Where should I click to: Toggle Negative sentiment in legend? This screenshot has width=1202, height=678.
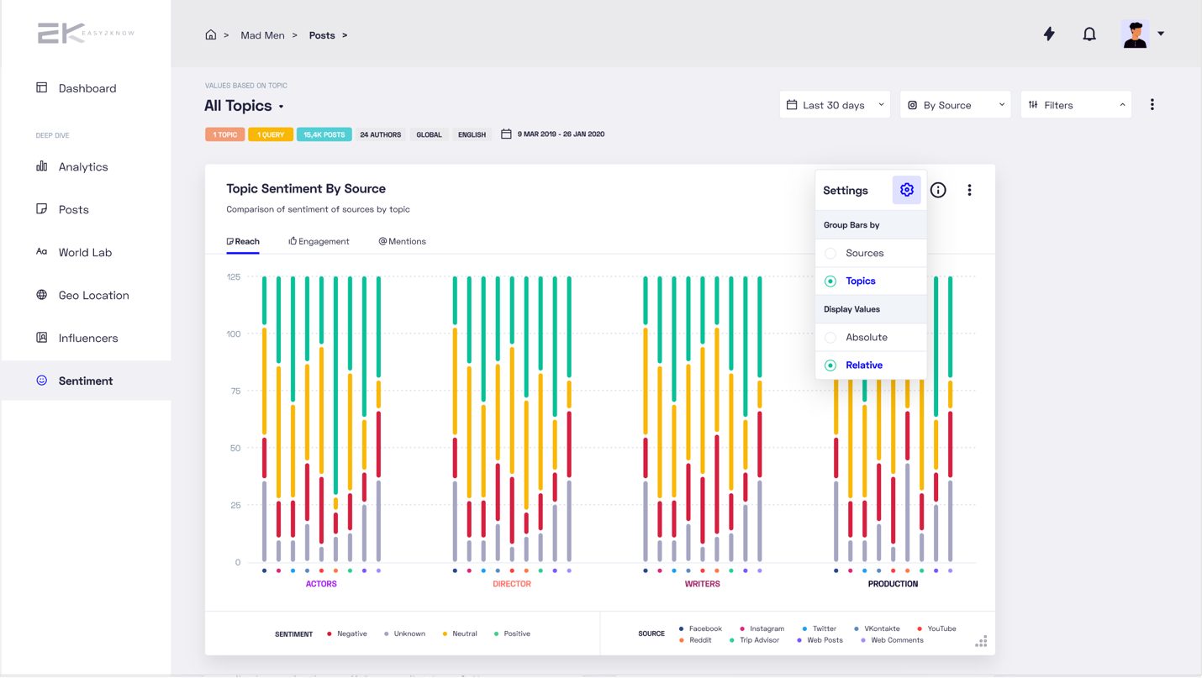pyautogui.click(x=347, y=634)
